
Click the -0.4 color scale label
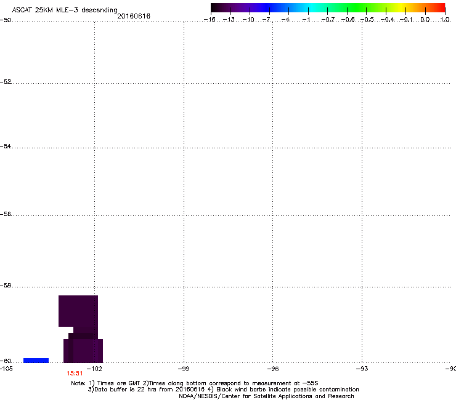coord(387,20)
